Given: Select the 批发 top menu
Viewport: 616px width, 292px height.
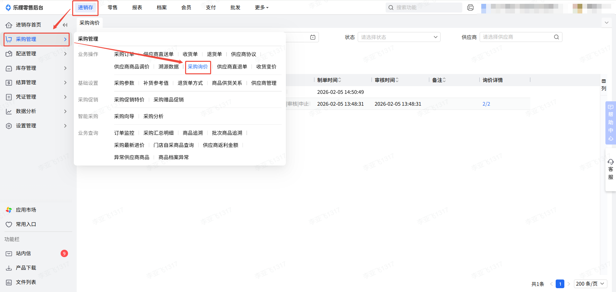Looking at the screenshot, I should (x=235, y=7).
